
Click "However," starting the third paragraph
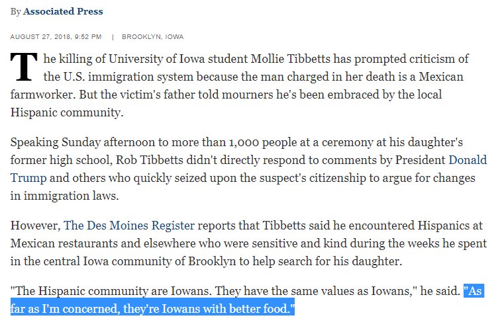pyautogui.click(x=36, y=226)
